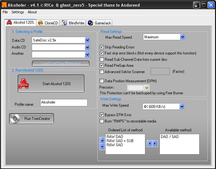The width and height of the screenshot is (216, 169).
Task: Select DAO / SAO in Available method list
Action: (170, 137)
